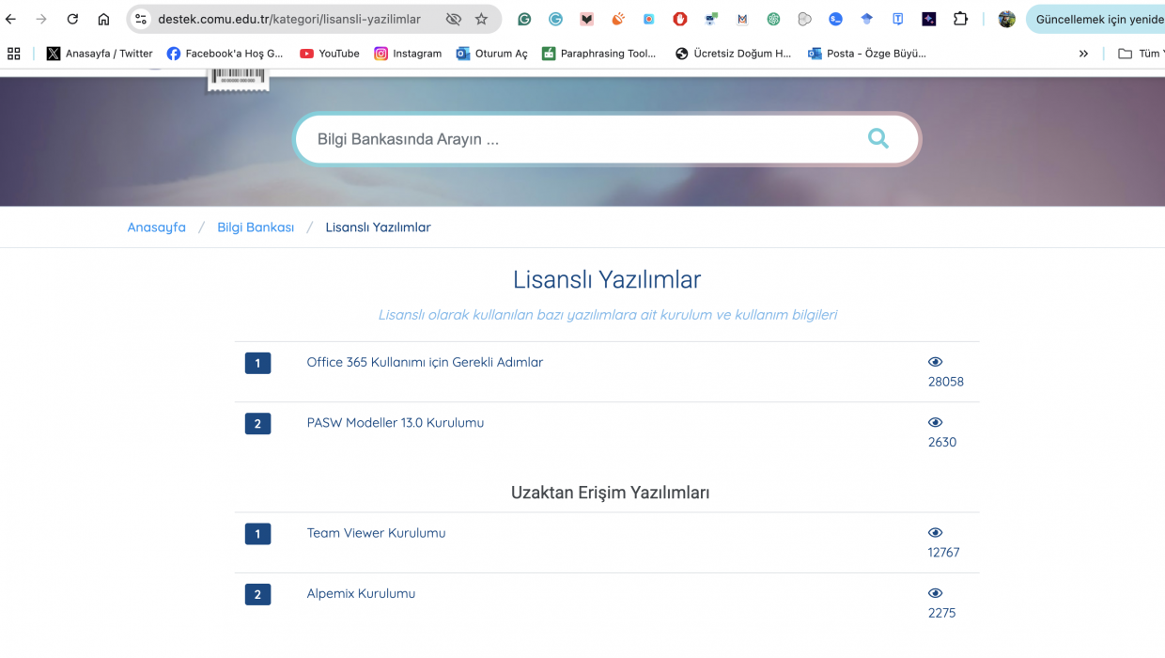Click the eye icon for Team Viewer row
Image resolution: width=1165 pixels, height=658 pixels.
pos(935,533)
